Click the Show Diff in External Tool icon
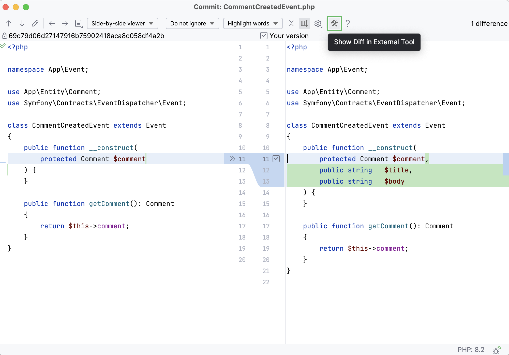509x355 pixels. click(x=334, y=24)
